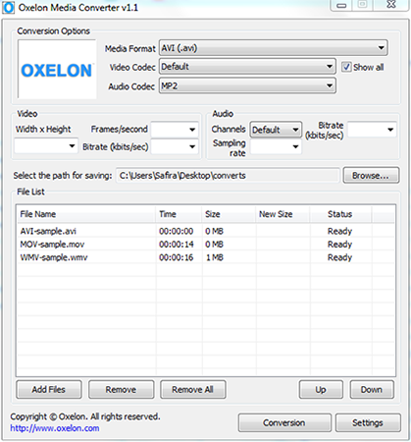Click the Down button

click(x=372, y=389)
